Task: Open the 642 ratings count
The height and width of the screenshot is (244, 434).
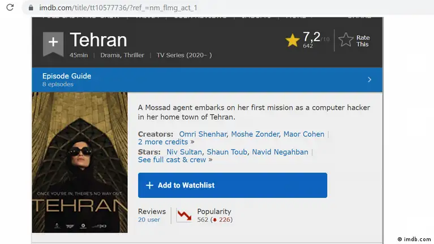Action: point(308,46)
